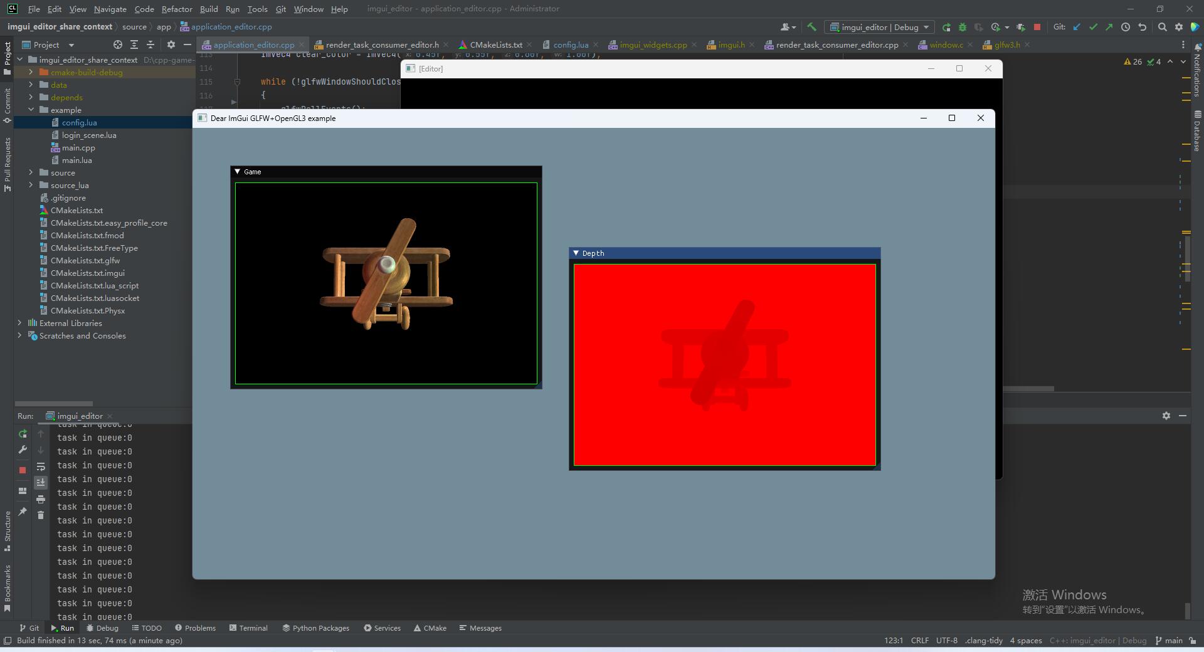Start debugging with the green bug icon

[x=962, y=27]
